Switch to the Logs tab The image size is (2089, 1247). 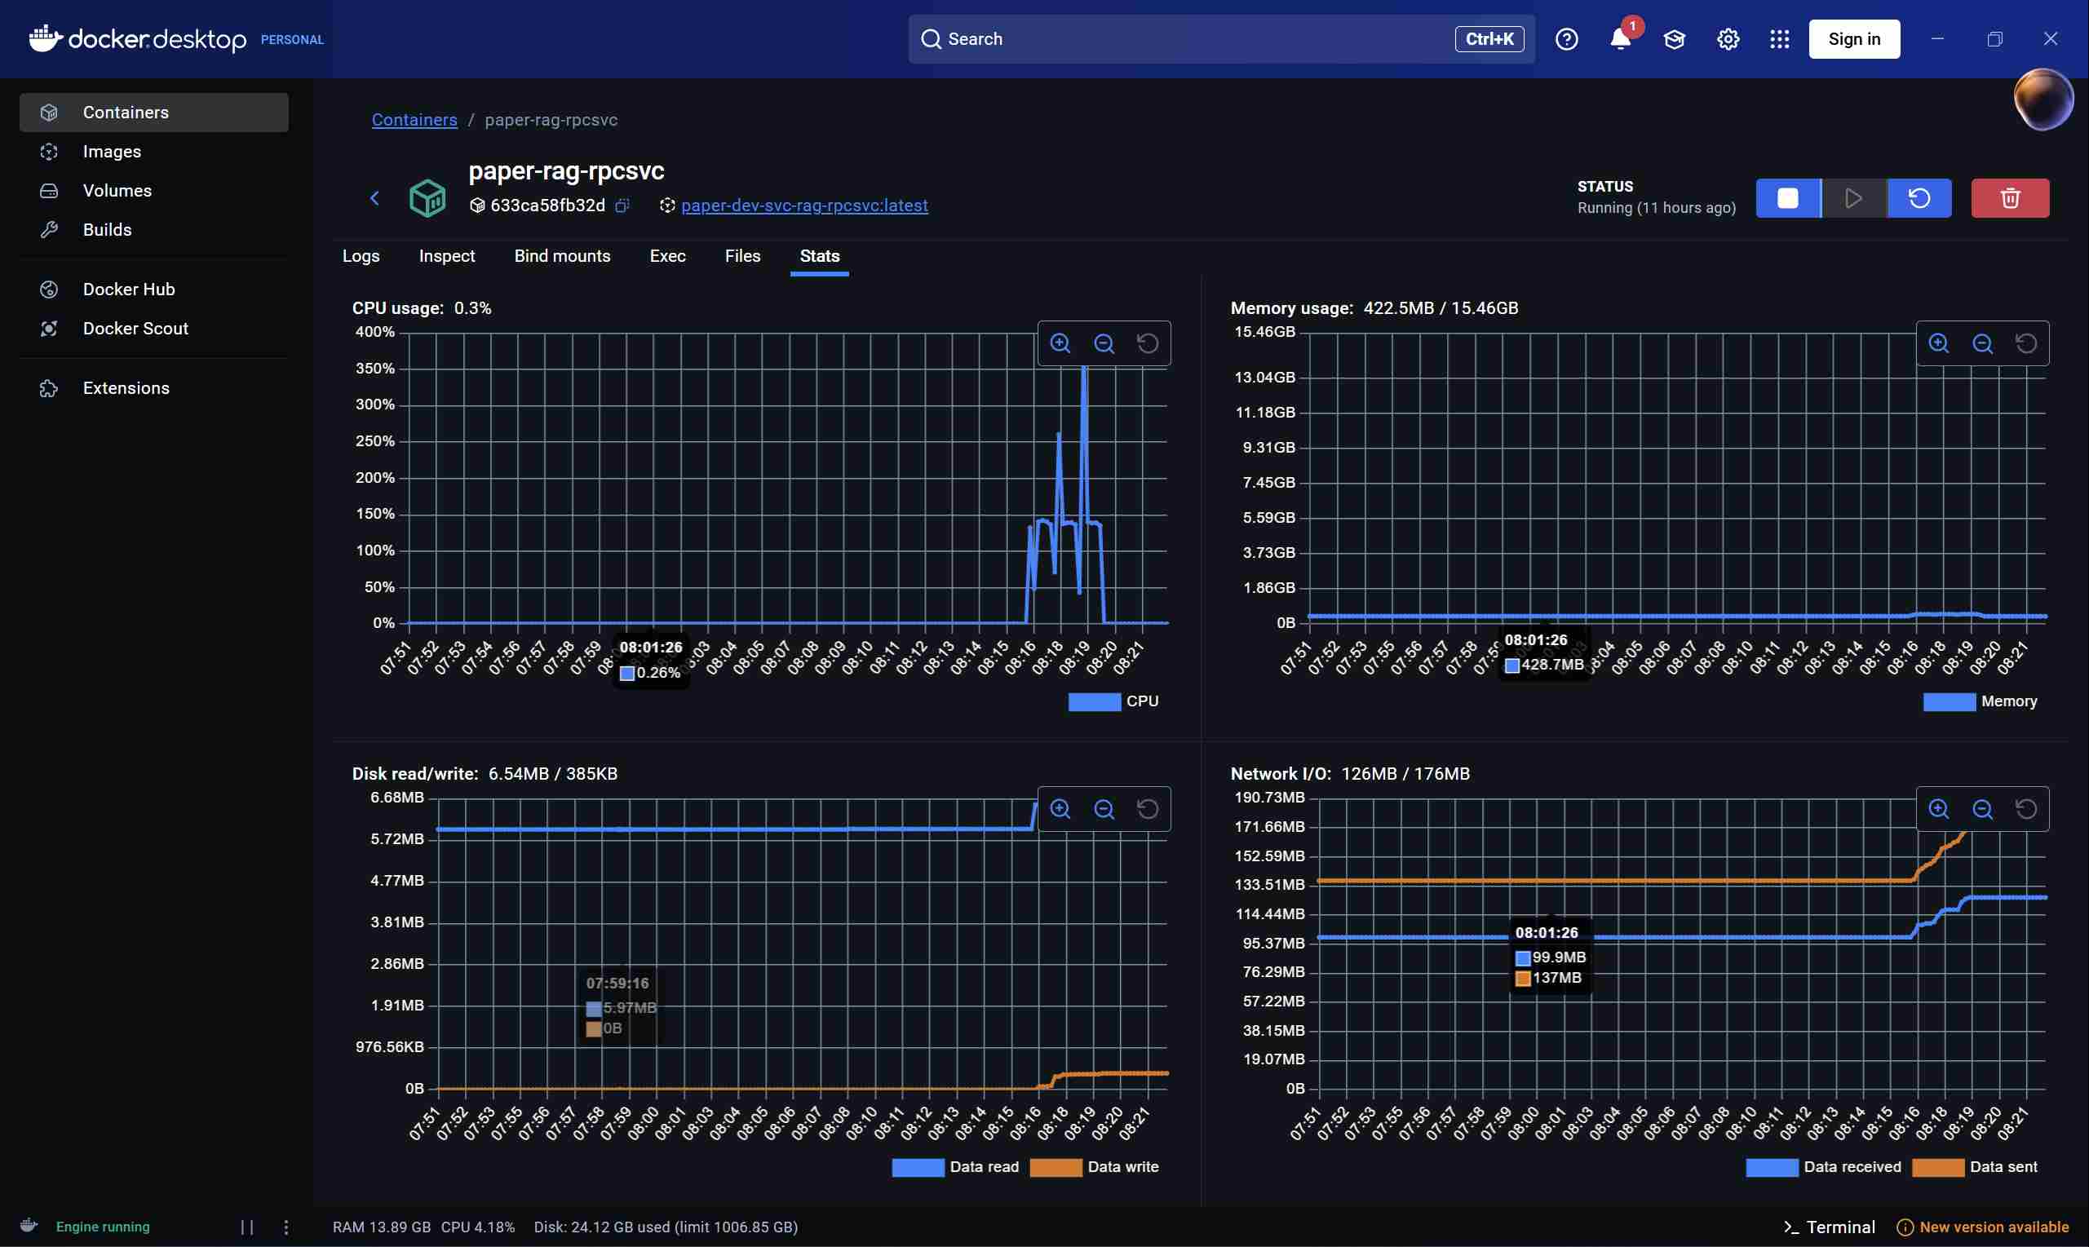coord(361,256)
